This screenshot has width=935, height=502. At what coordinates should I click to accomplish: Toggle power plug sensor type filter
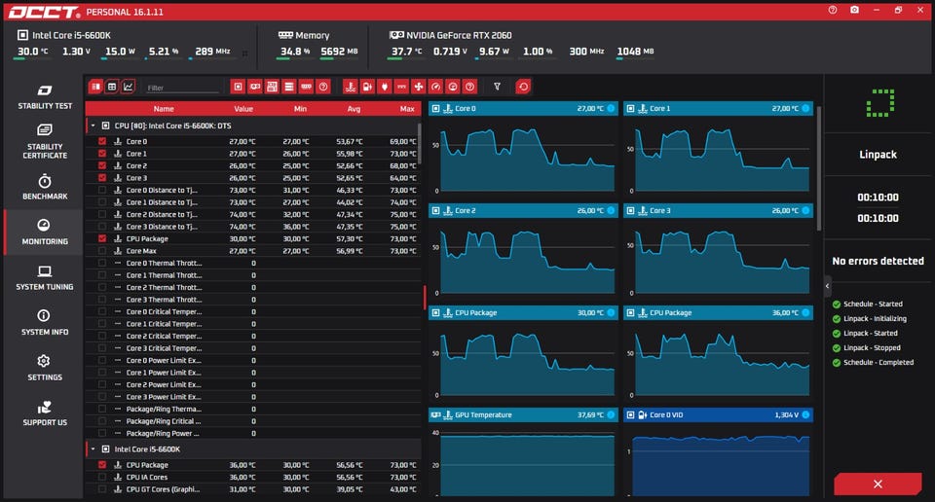pos(385,87)
